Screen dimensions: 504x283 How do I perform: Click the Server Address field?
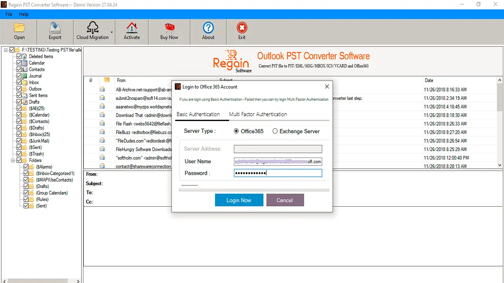point(278,149)
